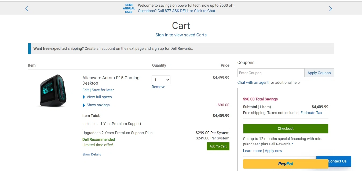Open Sign-in to view saved Carts link
This screenshot has width=362, height=171.
(181, 35)
